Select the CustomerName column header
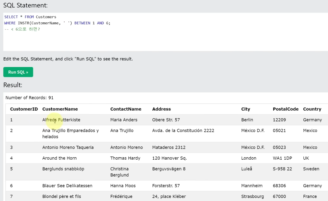The height and width of the screenshot is (201, 328). (x=60, y=109)
